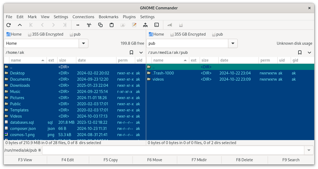Go back with the left arrow toolbar icon
The width and height of the screenshot is (318, 169).
[42, 25]
